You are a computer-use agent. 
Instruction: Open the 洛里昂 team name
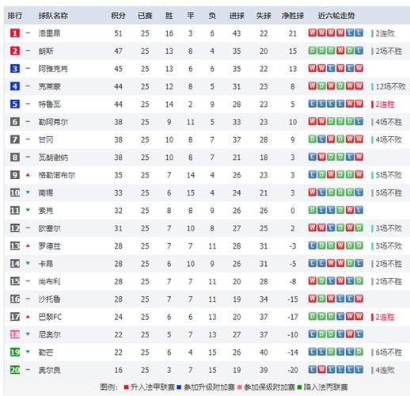[x=50, y=33]
